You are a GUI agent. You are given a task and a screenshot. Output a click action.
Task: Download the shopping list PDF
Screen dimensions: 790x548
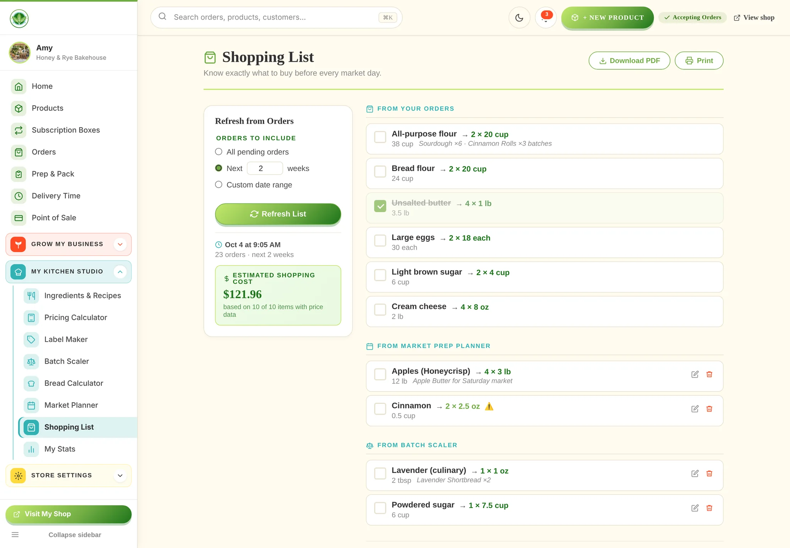click(629, 61)
